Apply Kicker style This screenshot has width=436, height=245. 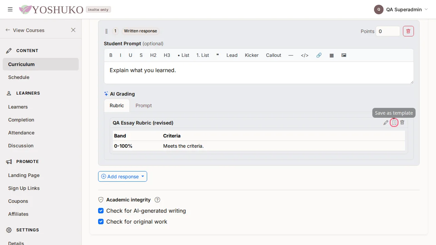coord(252,55)
